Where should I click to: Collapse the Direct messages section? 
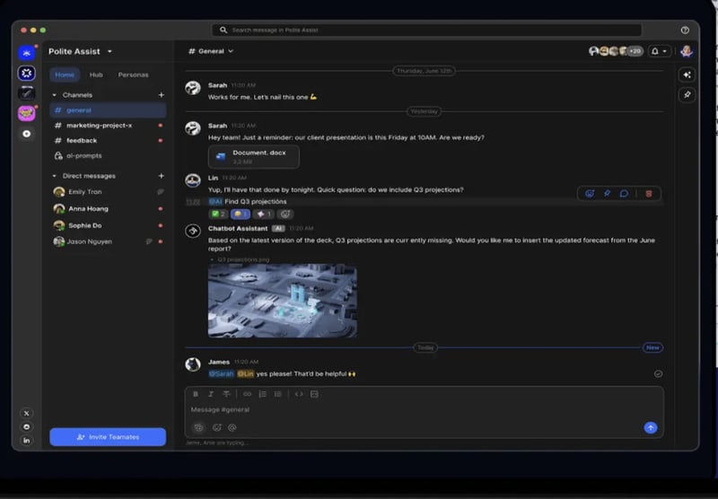[x=55, y=176]
